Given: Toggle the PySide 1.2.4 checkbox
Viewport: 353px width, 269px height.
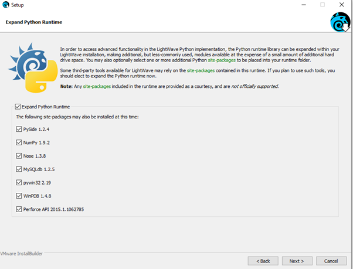Looking at the screenshot, I should [19, 129].
